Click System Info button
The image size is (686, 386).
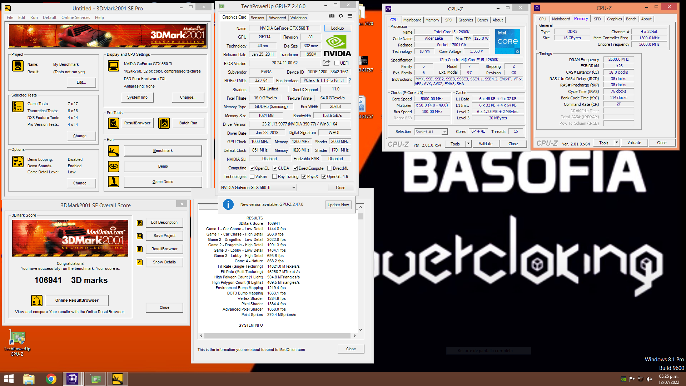137,97
